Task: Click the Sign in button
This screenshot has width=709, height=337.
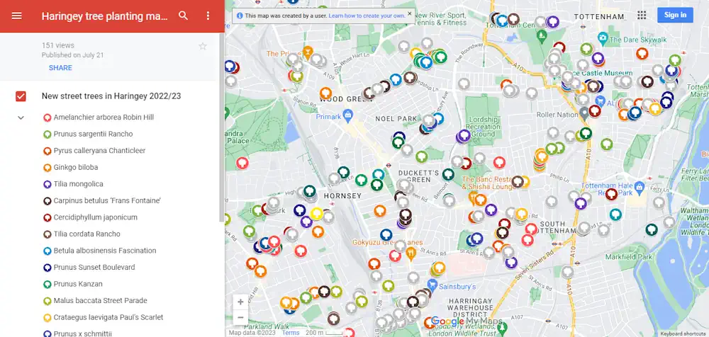Action: 675,15
